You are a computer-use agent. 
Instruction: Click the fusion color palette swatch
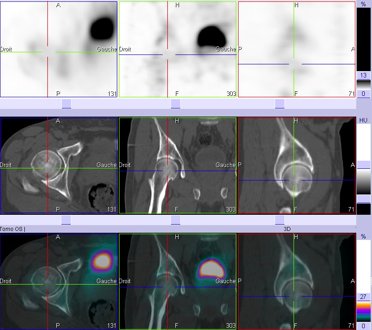click(x=363, y=311)
